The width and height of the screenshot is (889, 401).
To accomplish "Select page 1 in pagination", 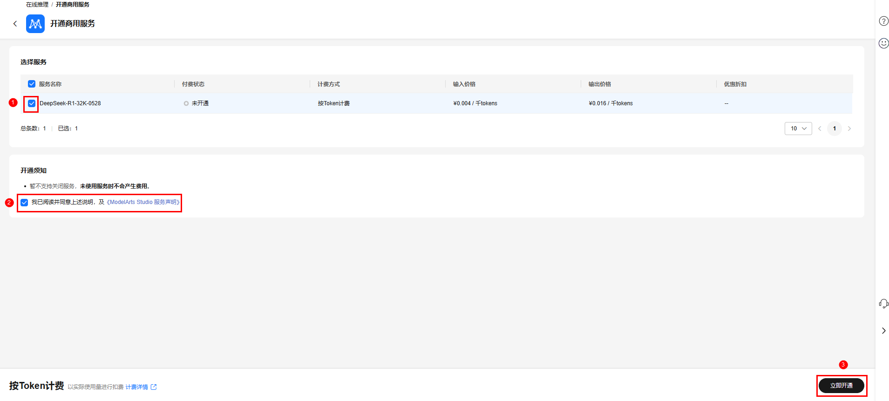I will [x=835, y=129].
